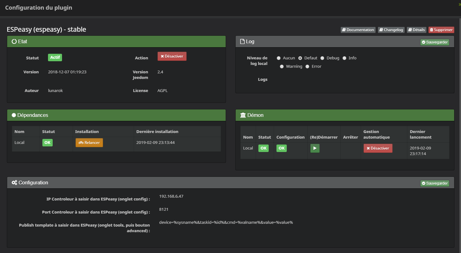This screenshot has width=461, height=253.
Task: Click Désactiver in the Etat panel
Action: pyautogui.click(x=172, y=56)
